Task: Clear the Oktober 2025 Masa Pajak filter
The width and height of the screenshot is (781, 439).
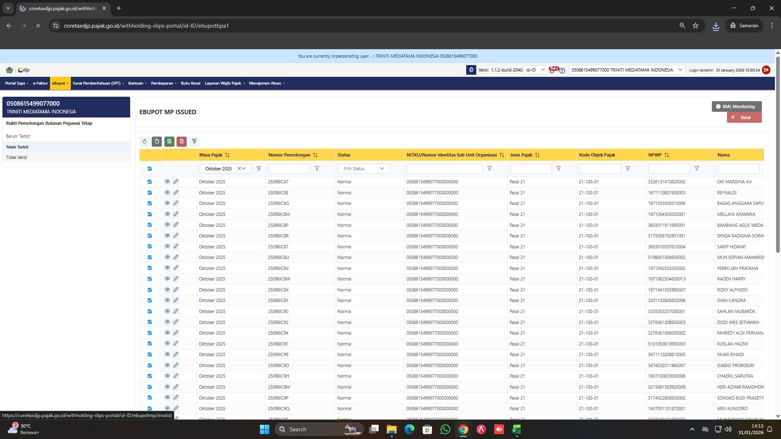Action: tap(239, 168)
